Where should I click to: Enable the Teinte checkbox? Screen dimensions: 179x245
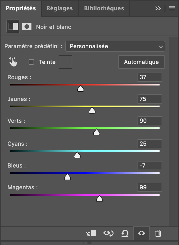31,62
